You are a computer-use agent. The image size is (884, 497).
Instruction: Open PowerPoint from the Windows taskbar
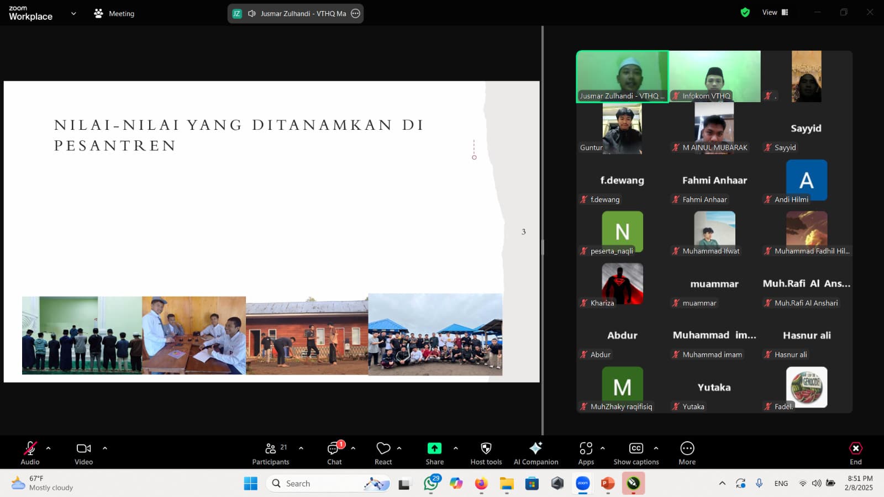[x=608, y=484]
